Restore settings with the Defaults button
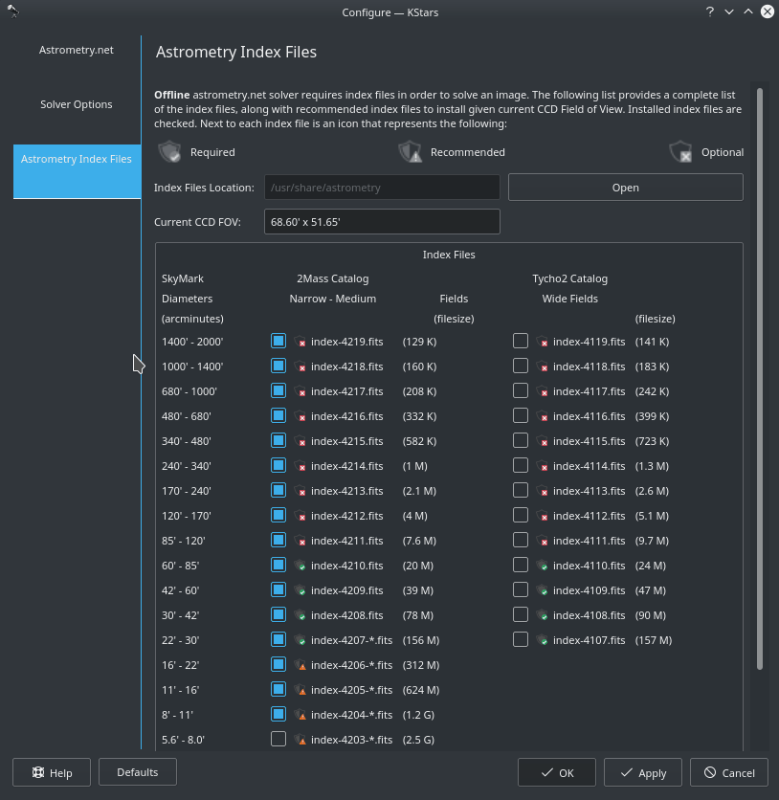The height and width of the screenshot is (800, 779). (x=137, y=772)
